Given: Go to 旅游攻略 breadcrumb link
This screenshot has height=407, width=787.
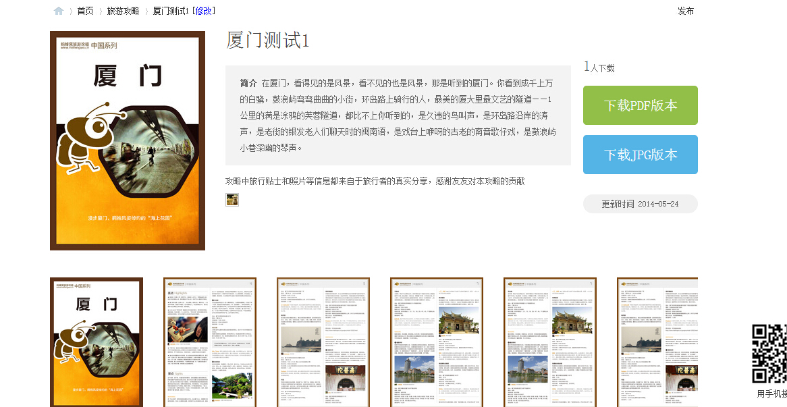Looking at the screenshot, I should 123,11.
